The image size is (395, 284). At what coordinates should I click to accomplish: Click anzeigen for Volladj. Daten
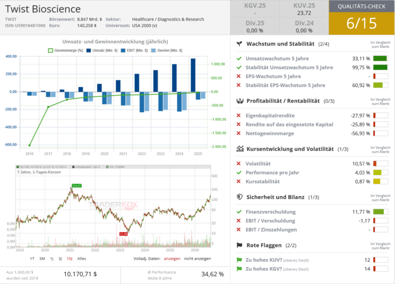(172, 259)
